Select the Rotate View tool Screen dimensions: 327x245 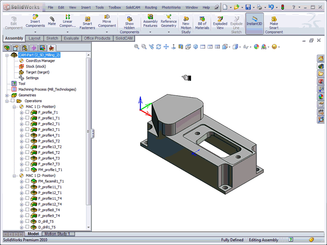[x=159, y=47]
